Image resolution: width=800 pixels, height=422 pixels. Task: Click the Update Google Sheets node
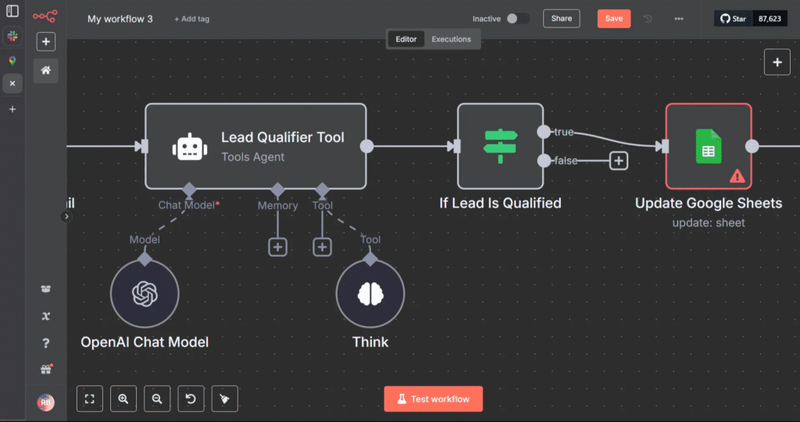[708, 147]
